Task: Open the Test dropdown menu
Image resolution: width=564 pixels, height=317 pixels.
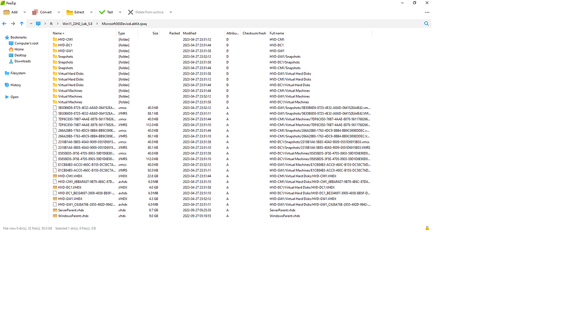Action: tap(120, 12)
